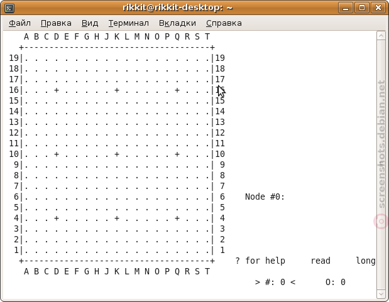
Task: Click the D10 star point on the board
Action: point(57,154)
